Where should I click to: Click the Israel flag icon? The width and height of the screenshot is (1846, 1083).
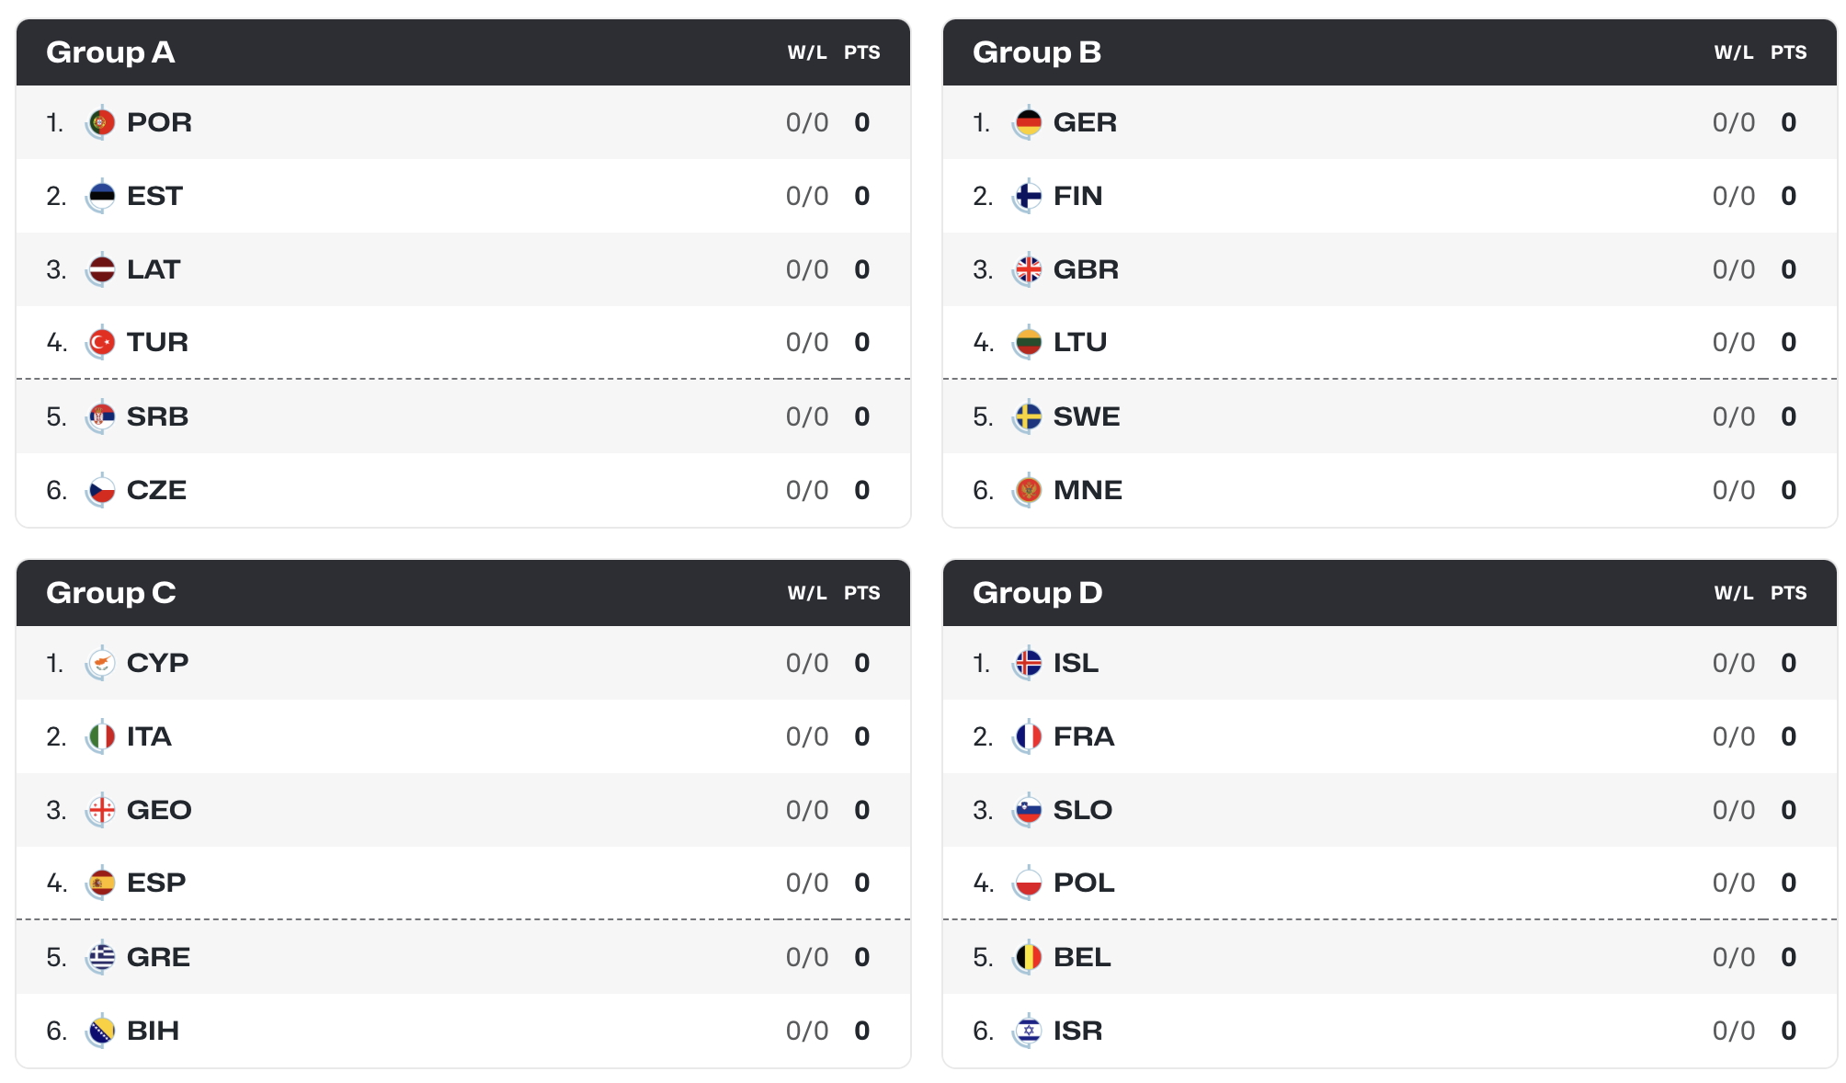click(x=1028, y=1031)
